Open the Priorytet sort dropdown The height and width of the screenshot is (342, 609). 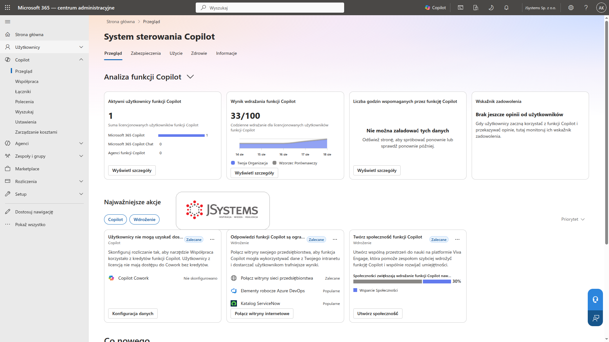click(573, 219)
